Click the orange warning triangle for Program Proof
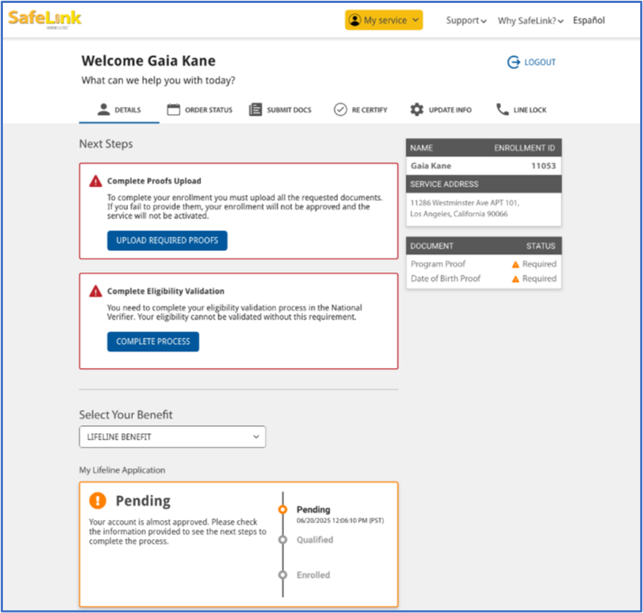643x613 pixels. coord(516,265)
